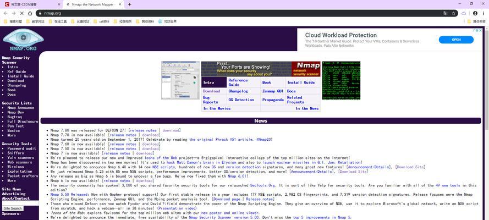The image size is (489, 220).
Task: Open a new tab with the plus button
Action: (129, 4)
